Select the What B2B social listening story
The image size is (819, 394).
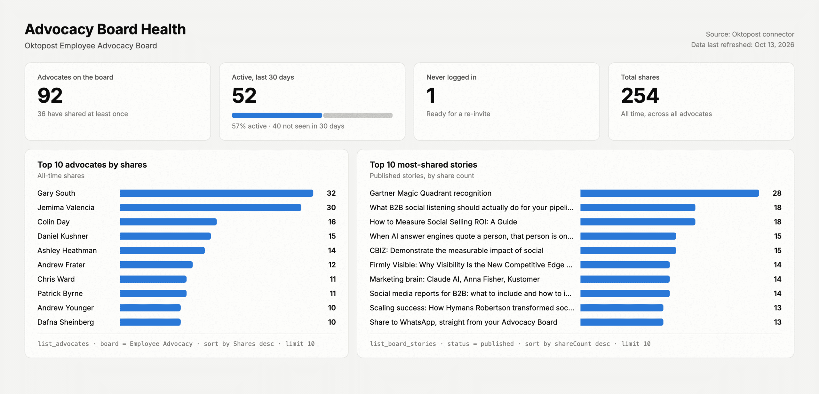pos(472,208)
